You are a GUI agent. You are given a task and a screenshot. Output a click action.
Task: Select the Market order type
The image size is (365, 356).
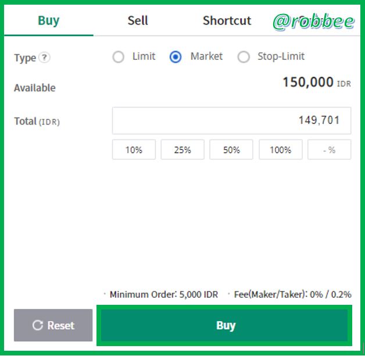click(x=176, y=57)
